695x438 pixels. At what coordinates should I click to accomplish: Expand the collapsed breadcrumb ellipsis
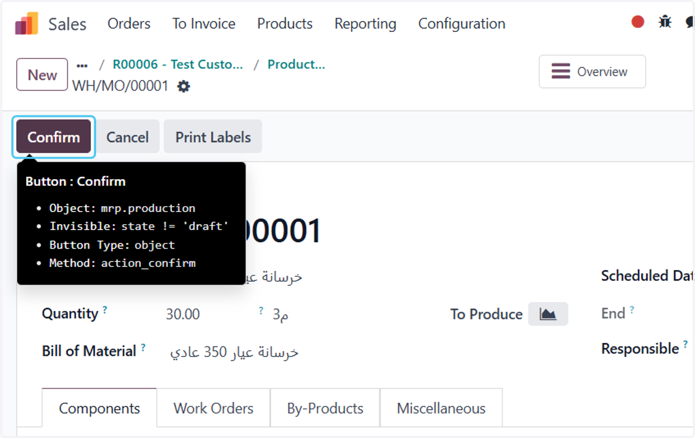(82, 65)
